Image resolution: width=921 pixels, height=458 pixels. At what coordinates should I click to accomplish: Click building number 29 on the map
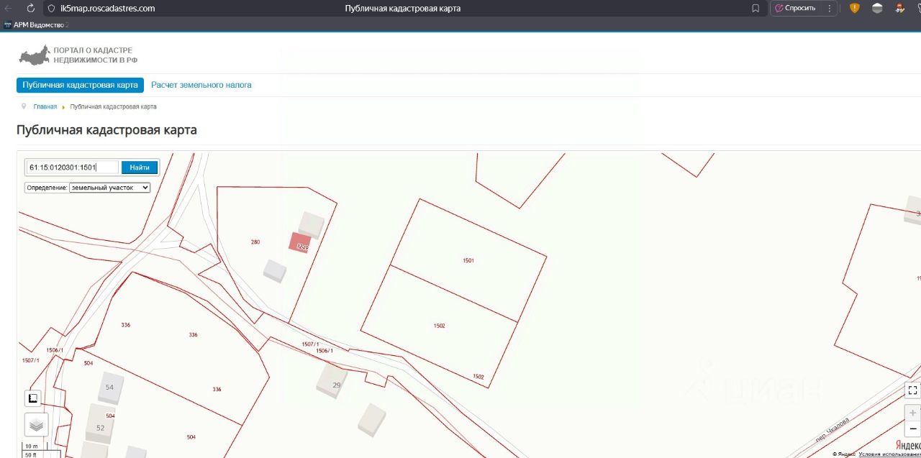(332, 381)
